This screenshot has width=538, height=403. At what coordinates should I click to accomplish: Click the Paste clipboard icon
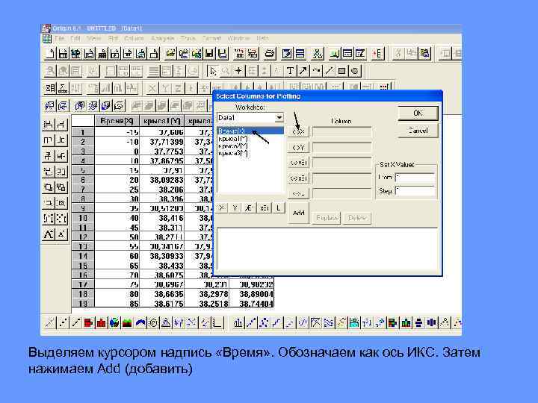pyautogui.click(x=424, y=54)
